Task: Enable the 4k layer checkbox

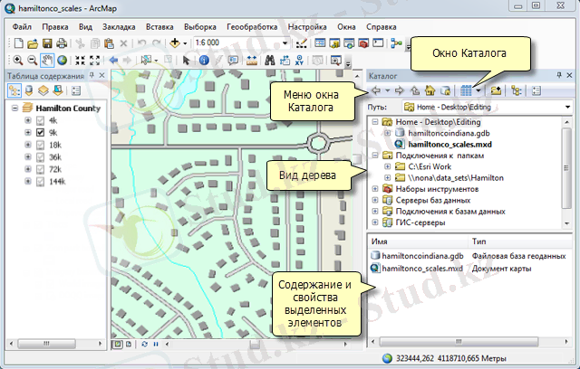Action: click(x=40, y=120)
